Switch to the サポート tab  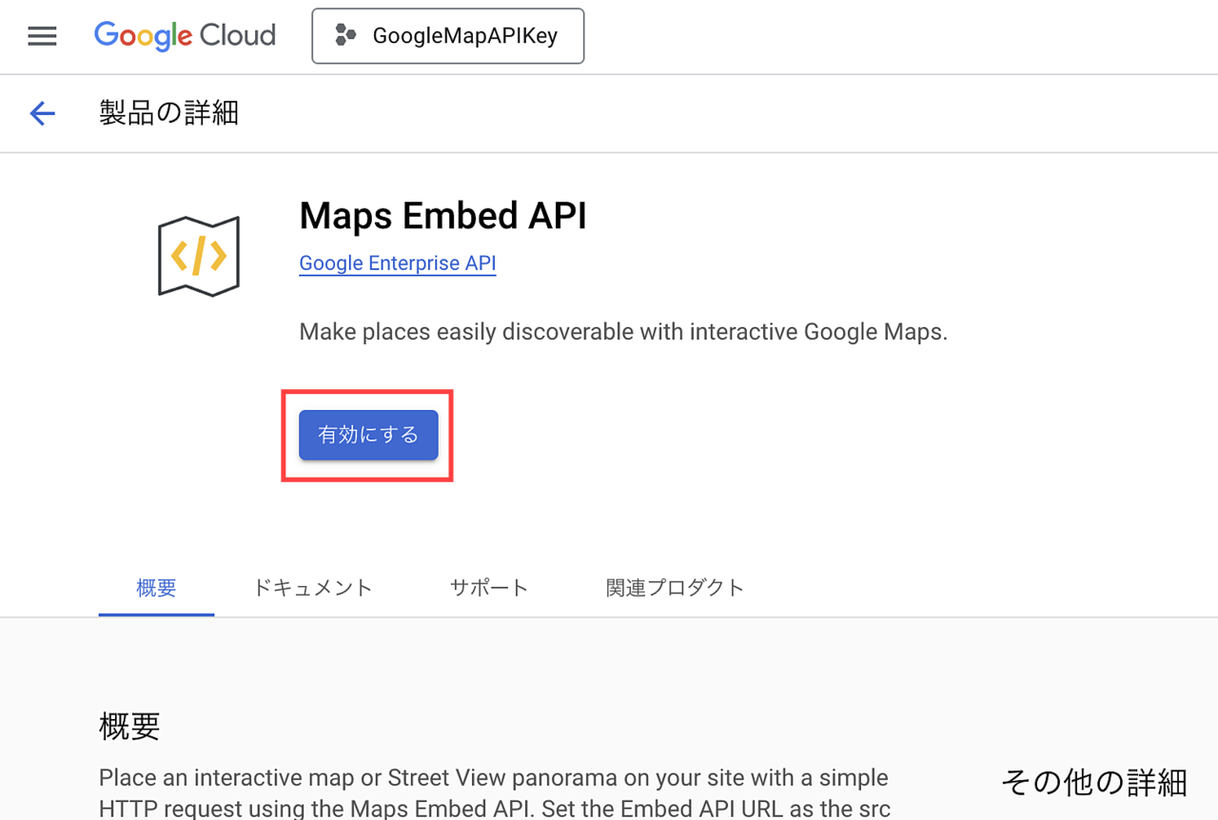click(489, 588)
